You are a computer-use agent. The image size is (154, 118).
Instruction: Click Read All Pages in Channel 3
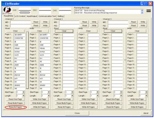point(113,107)
